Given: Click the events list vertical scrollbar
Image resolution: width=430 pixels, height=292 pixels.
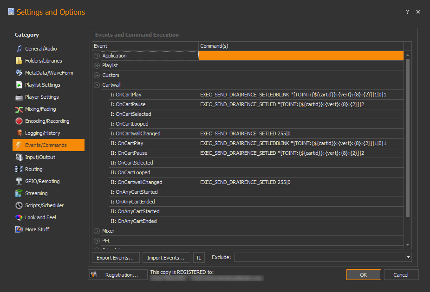Looking at the screenshot, I should tap(408, 139).
